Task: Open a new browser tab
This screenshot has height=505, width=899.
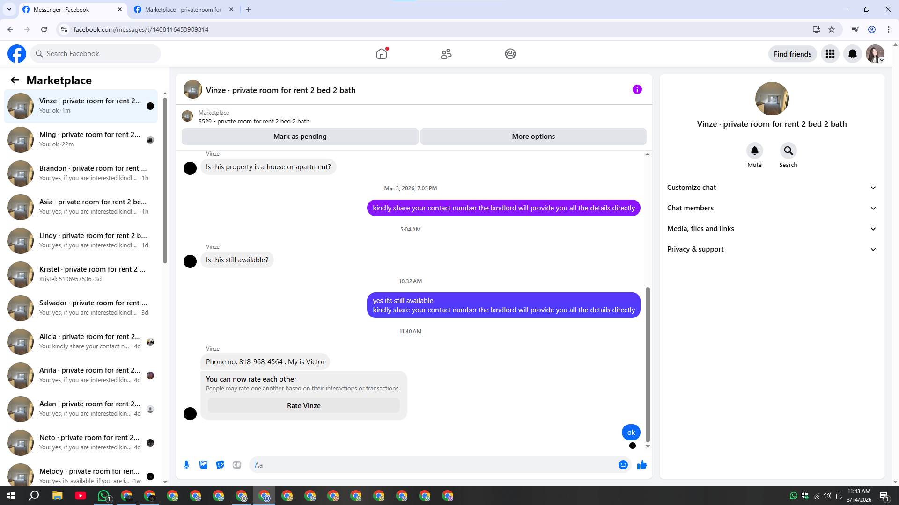Action: click(248, 9)
